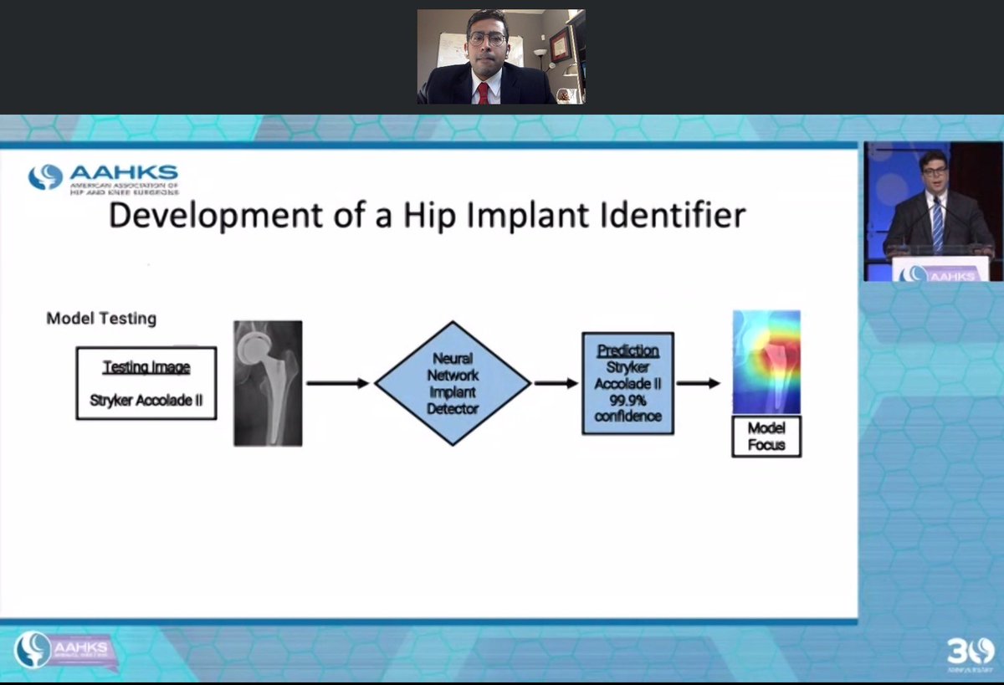This screenshot has width=1004, height=685.
Task: Click the AAHKS annual meeting badge bottom-left
Action: [x=65, y=650]
